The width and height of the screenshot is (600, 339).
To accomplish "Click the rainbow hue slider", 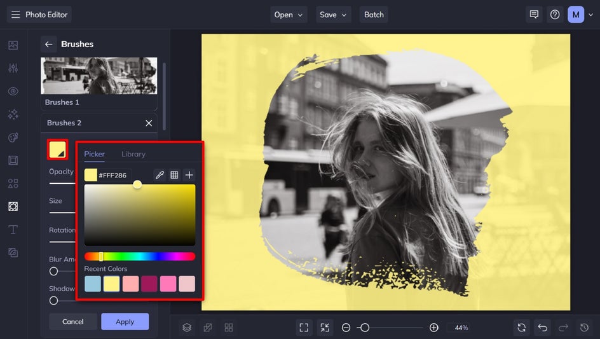I will click(140, 256).
